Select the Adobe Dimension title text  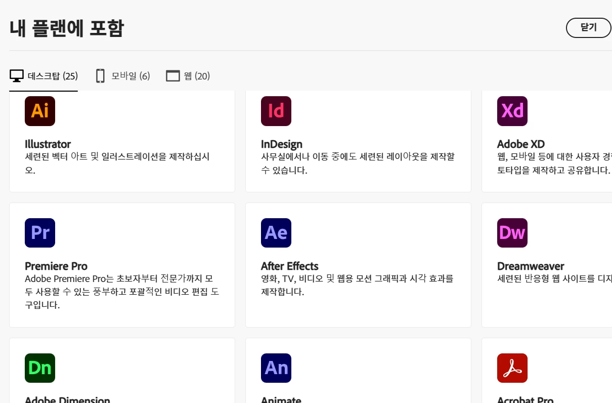pyautogui.click(x=67, y=400)
